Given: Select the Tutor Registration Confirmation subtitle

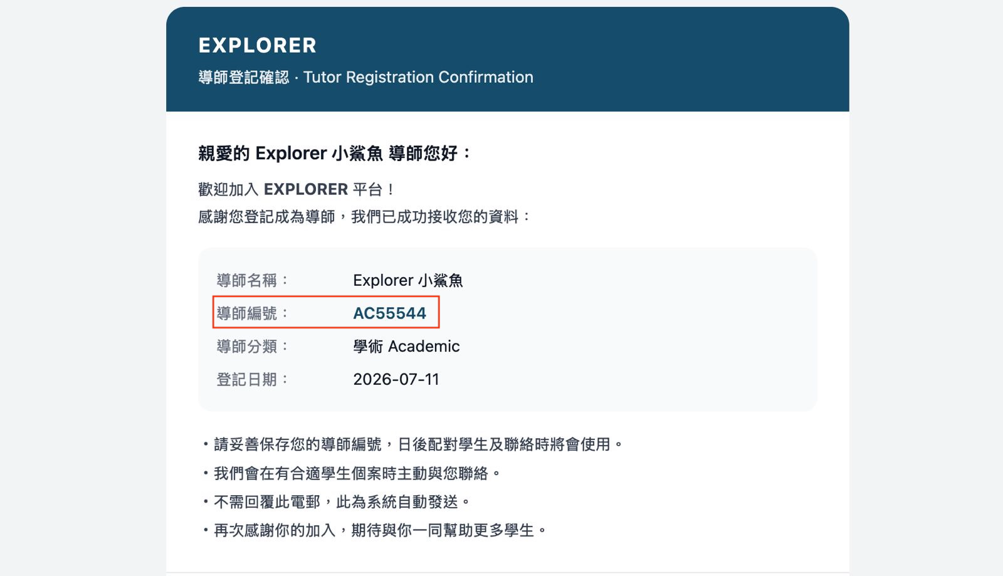Looking at the screenshot, I should 418,77.
